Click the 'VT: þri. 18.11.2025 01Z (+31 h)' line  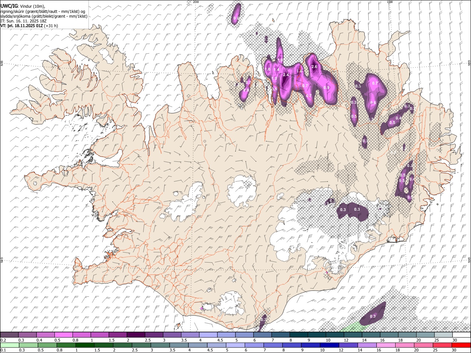coord(29,26)
